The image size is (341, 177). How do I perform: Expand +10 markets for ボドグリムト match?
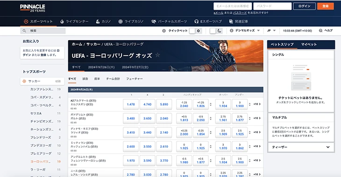257,118
